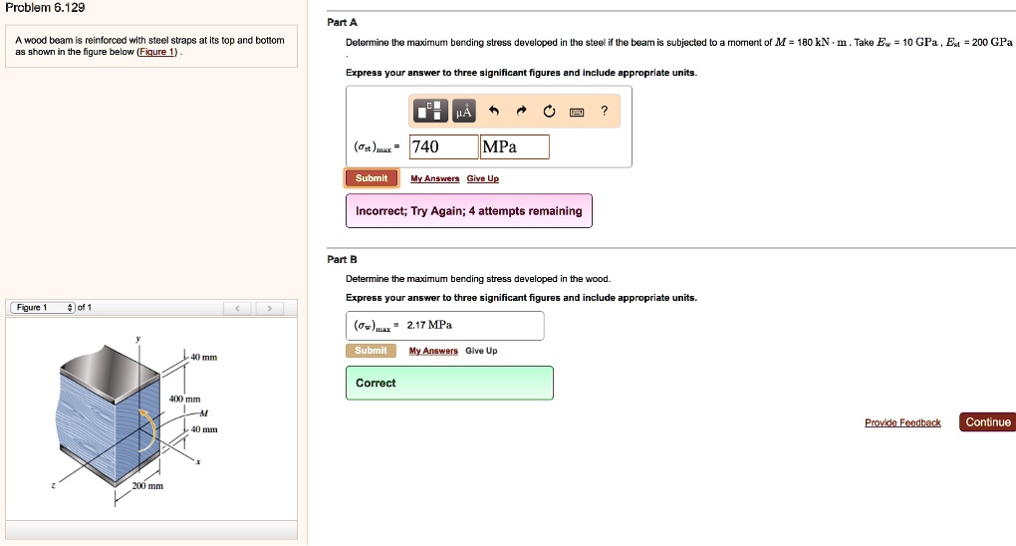Image resolution: width=1016 pixels, height=546 pixels.
Task: Click the MPa units input field
Action: (x=515, y=146)
